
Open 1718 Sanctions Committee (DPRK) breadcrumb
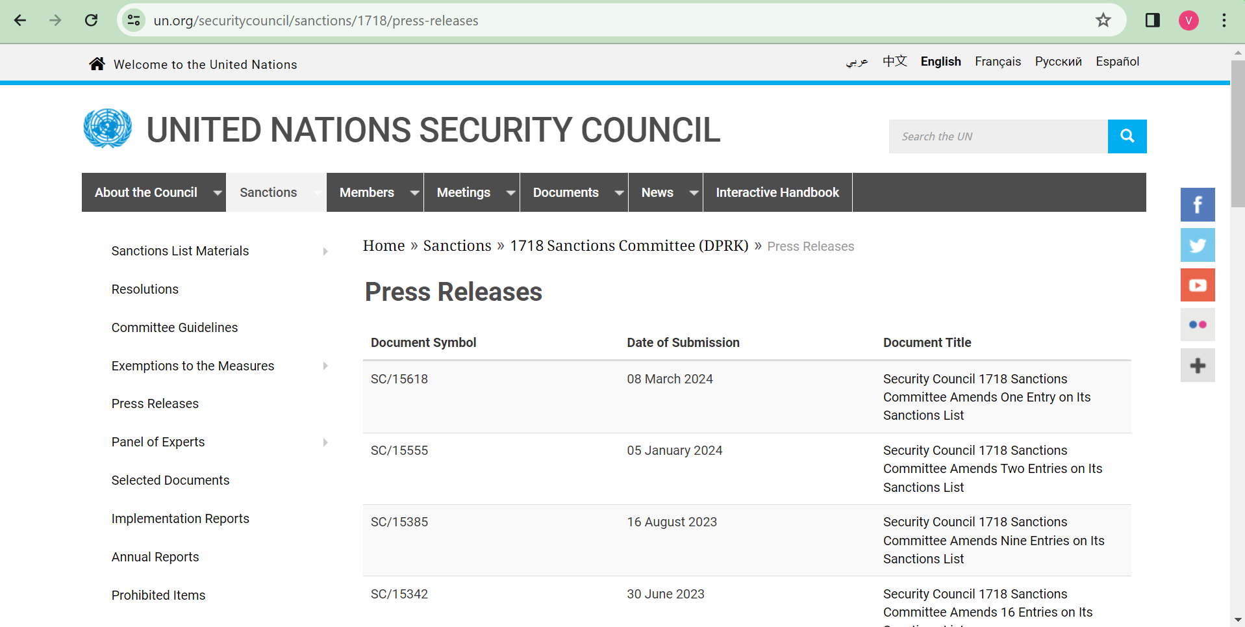(629, 246)
